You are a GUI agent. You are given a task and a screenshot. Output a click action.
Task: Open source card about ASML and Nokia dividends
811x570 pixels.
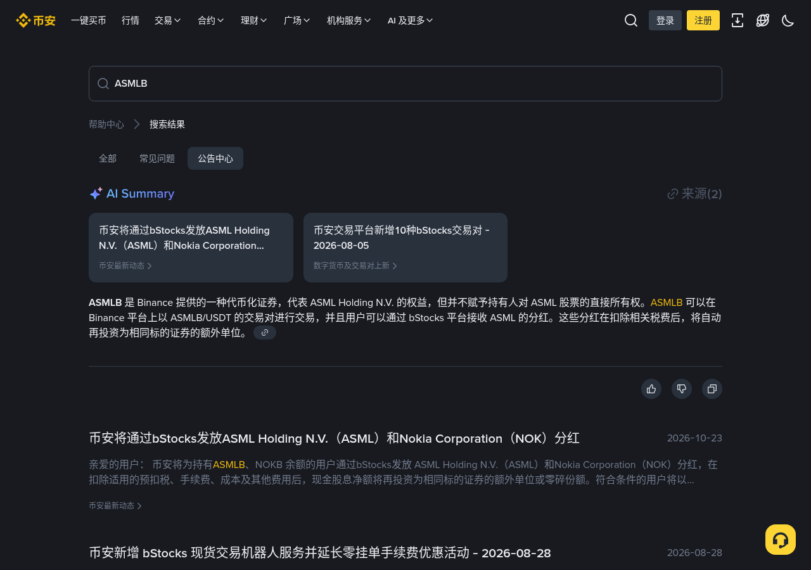coord(191,248)
